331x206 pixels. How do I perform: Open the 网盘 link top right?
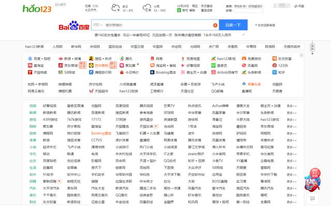click(299, 6)
